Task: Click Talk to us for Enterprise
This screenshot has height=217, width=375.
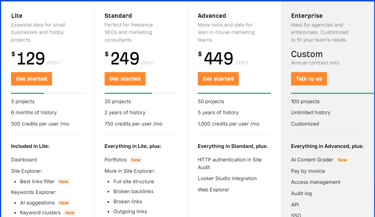Action: pyautogui.click(x=309, y=79)
